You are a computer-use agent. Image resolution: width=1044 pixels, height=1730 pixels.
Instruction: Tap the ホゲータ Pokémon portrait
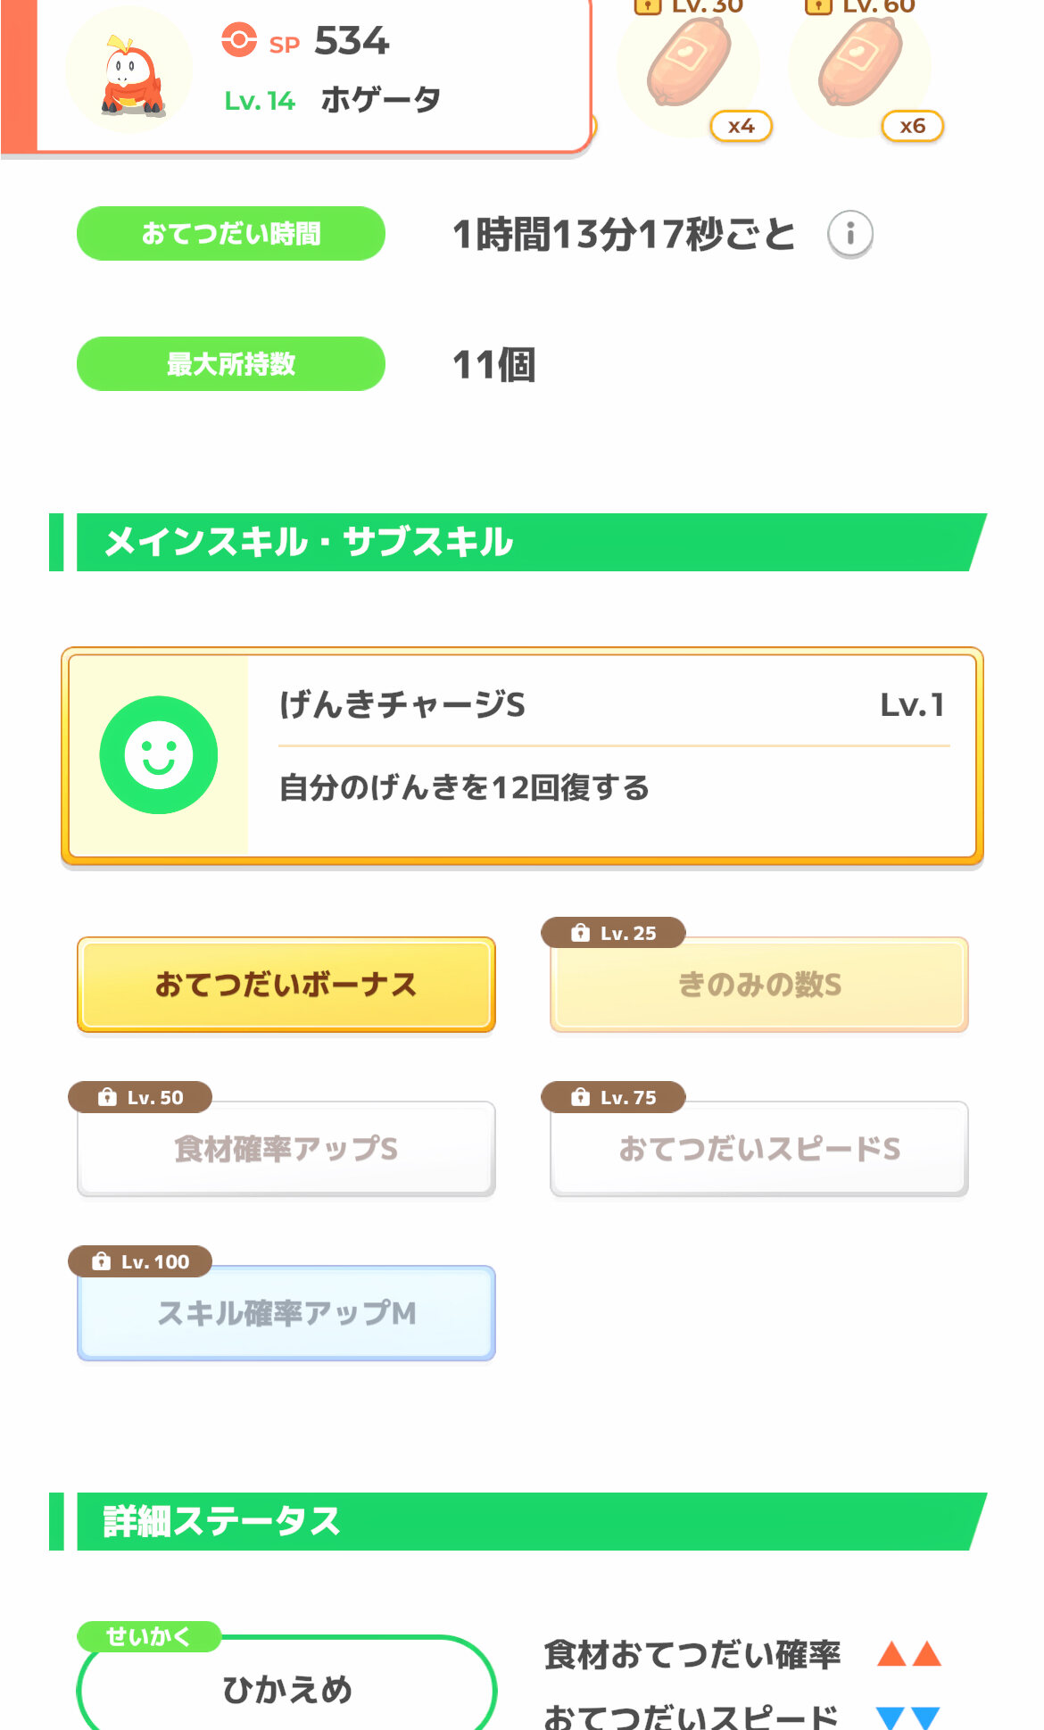(130, 73)
